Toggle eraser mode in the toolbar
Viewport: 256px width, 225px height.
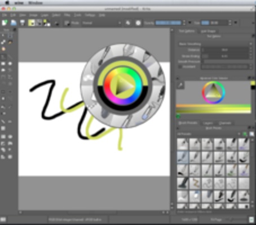tap(128, 23)
